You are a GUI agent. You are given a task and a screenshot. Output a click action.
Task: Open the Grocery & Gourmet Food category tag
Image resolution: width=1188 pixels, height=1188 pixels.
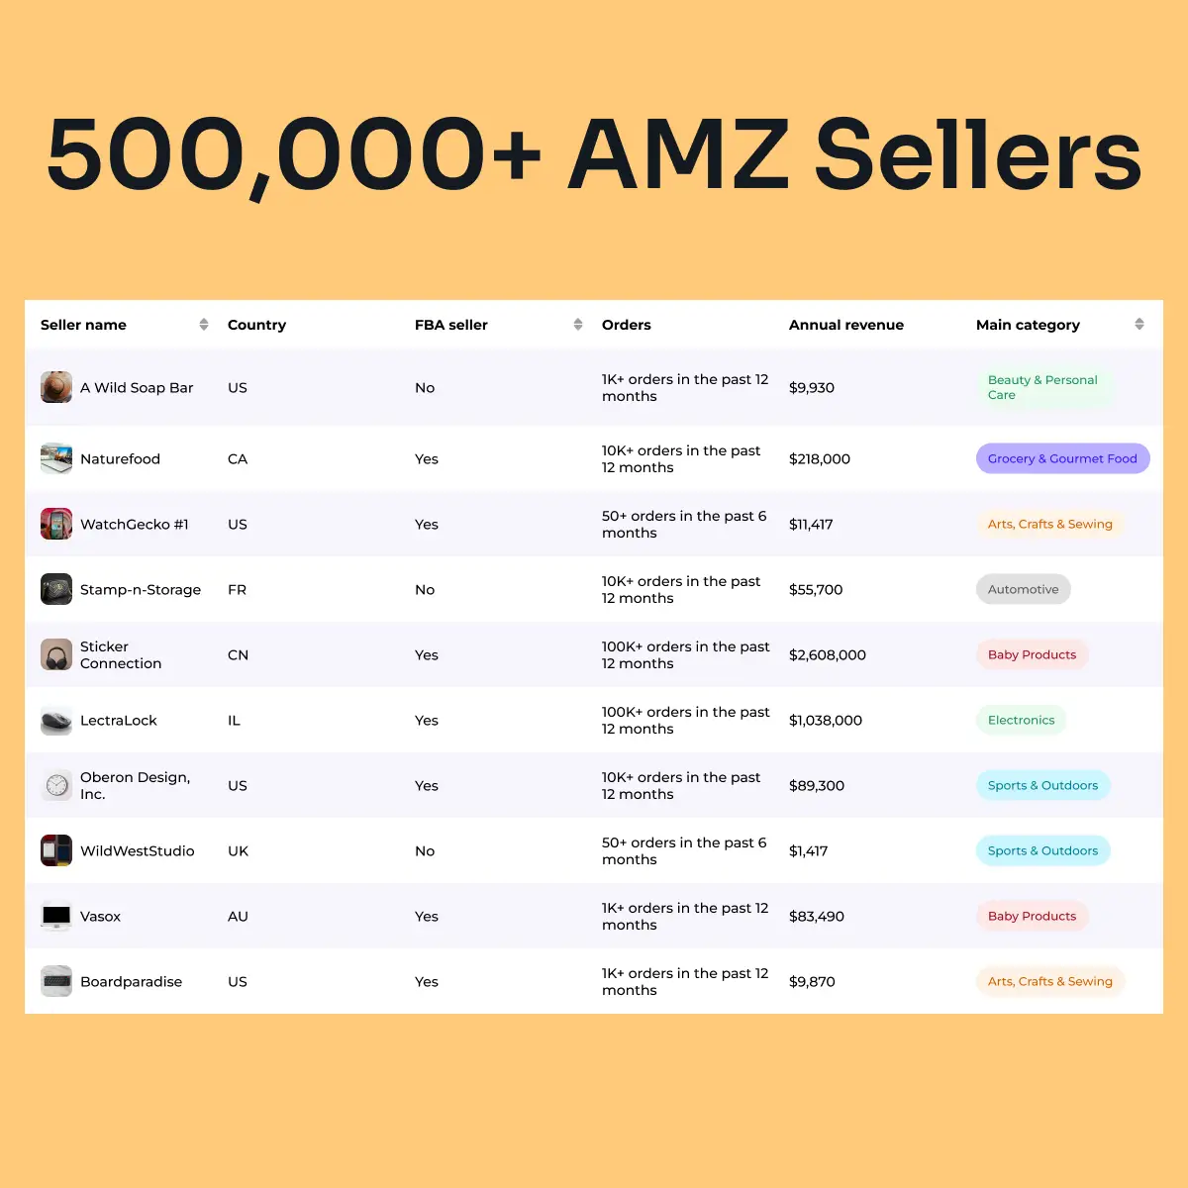[1061, 458]
